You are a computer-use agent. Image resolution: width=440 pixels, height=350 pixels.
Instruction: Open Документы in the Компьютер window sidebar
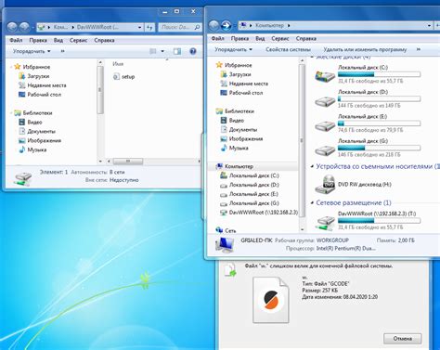pos(239,129)
